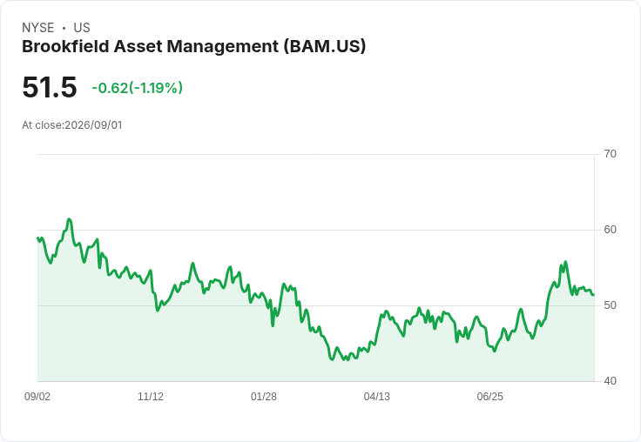Screen dimensions: 641x442
Task: Select the 04/13 date on x-axis
Action: click(377, 397)
